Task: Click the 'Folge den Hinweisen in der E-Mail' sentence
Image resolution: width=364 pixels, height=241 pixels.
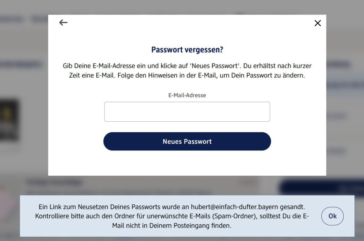Action: point(211,75)
